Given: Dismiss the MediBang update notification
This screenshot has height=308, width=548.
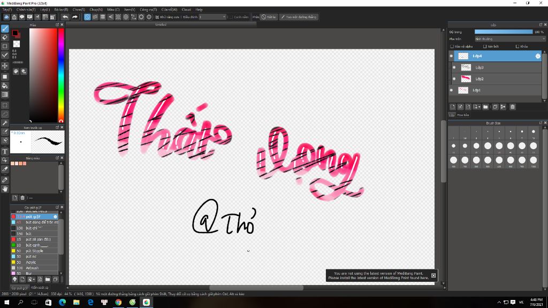Looking at the screenshot, I should (x=433, y=275).
